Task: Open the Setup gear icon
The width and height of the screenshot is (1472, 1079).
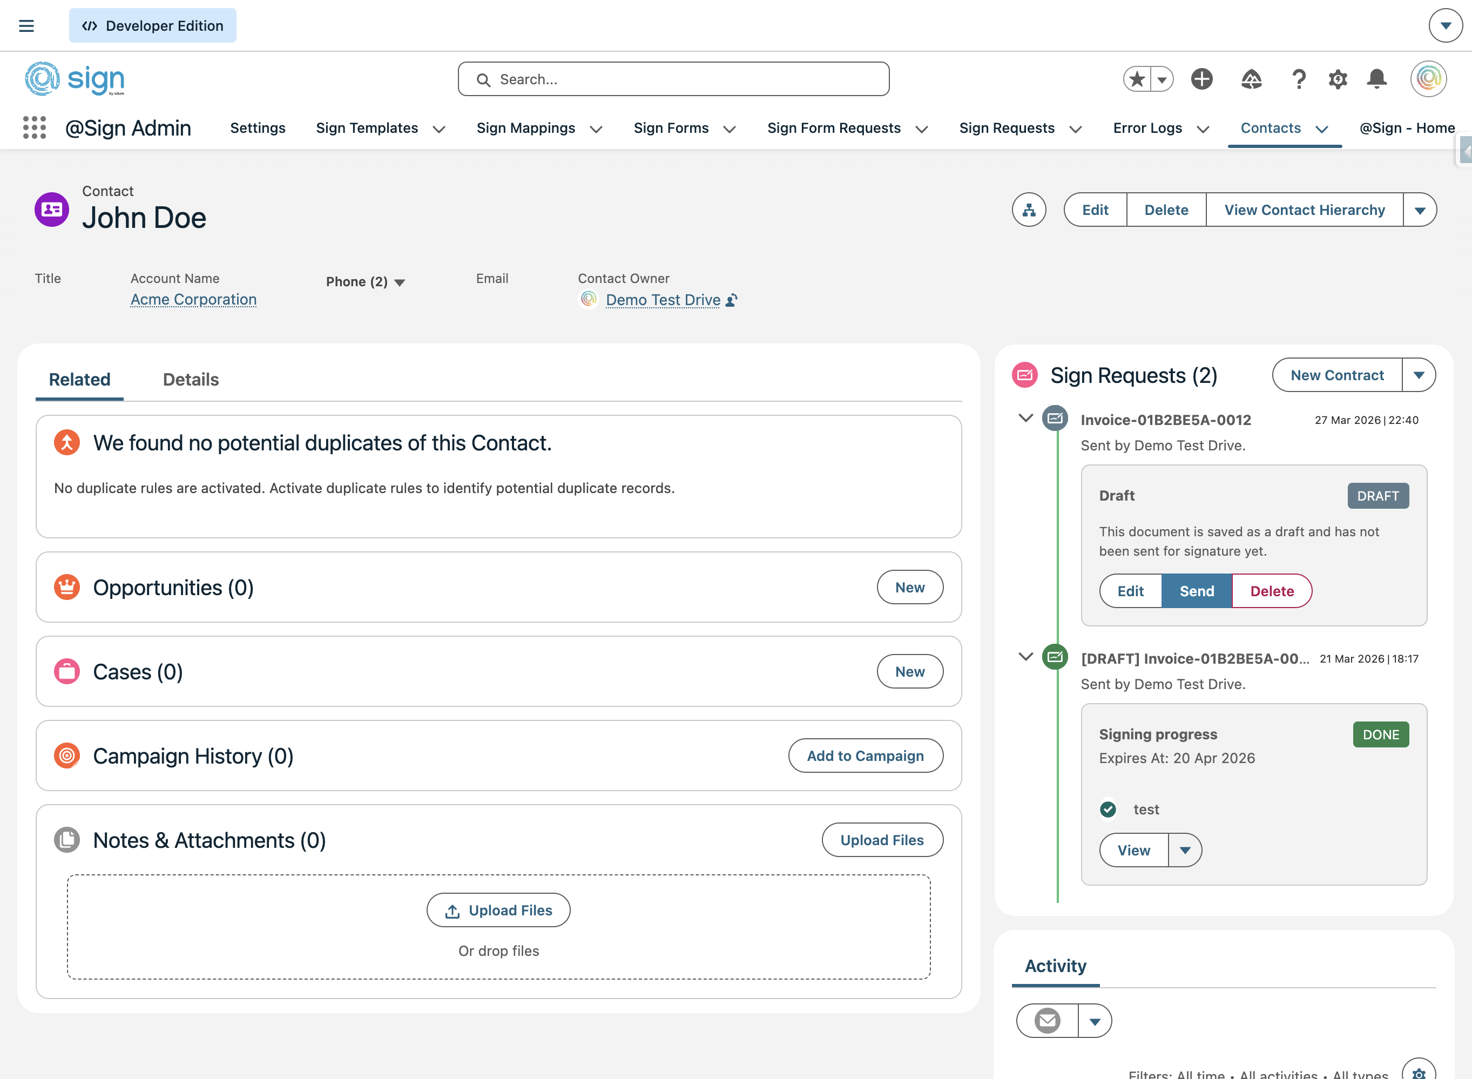Action: tap(1338, 79)
